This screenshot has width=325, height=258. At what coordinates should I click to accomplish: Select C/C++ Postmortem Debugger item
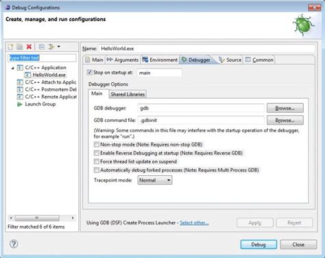(x=51, y=90)
